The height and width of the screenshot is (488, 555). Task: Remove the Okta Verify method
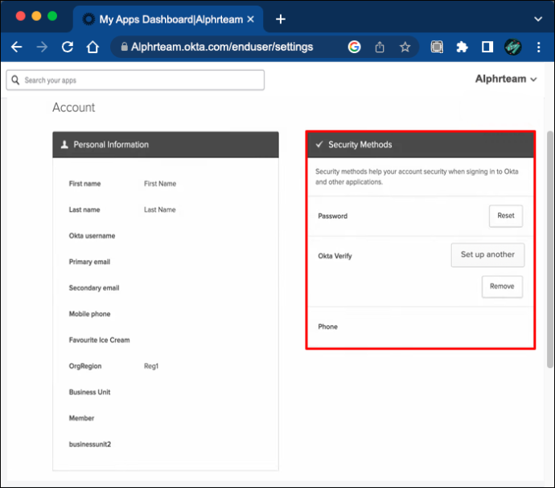(x=502, y=287)
